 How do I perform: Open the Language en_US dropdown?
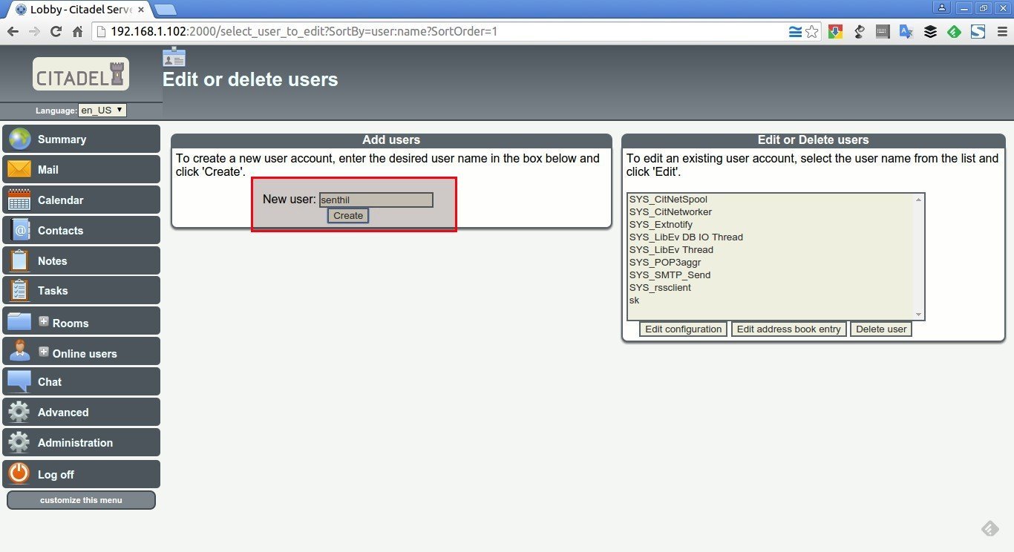(x=102, y=110)
